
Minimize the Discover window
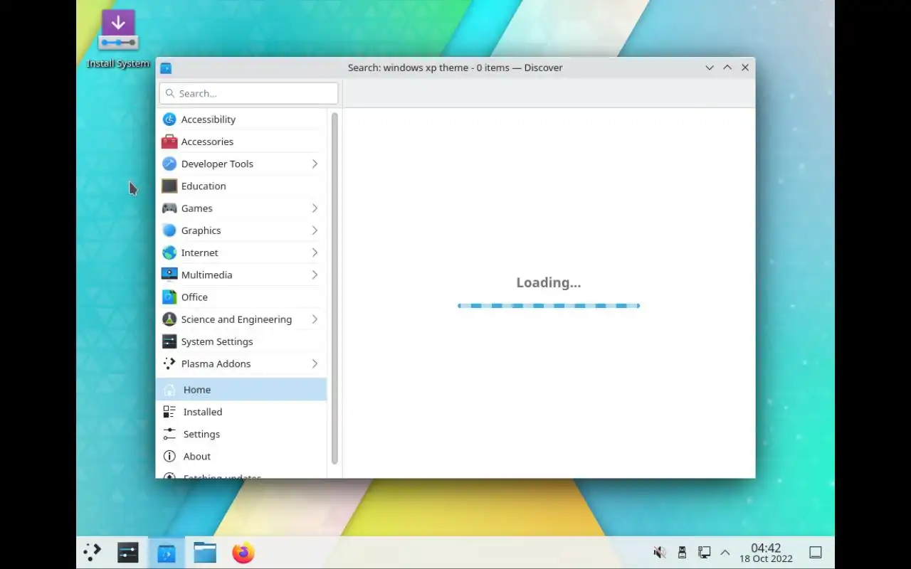pyautogui.click(x=710, y=68)
